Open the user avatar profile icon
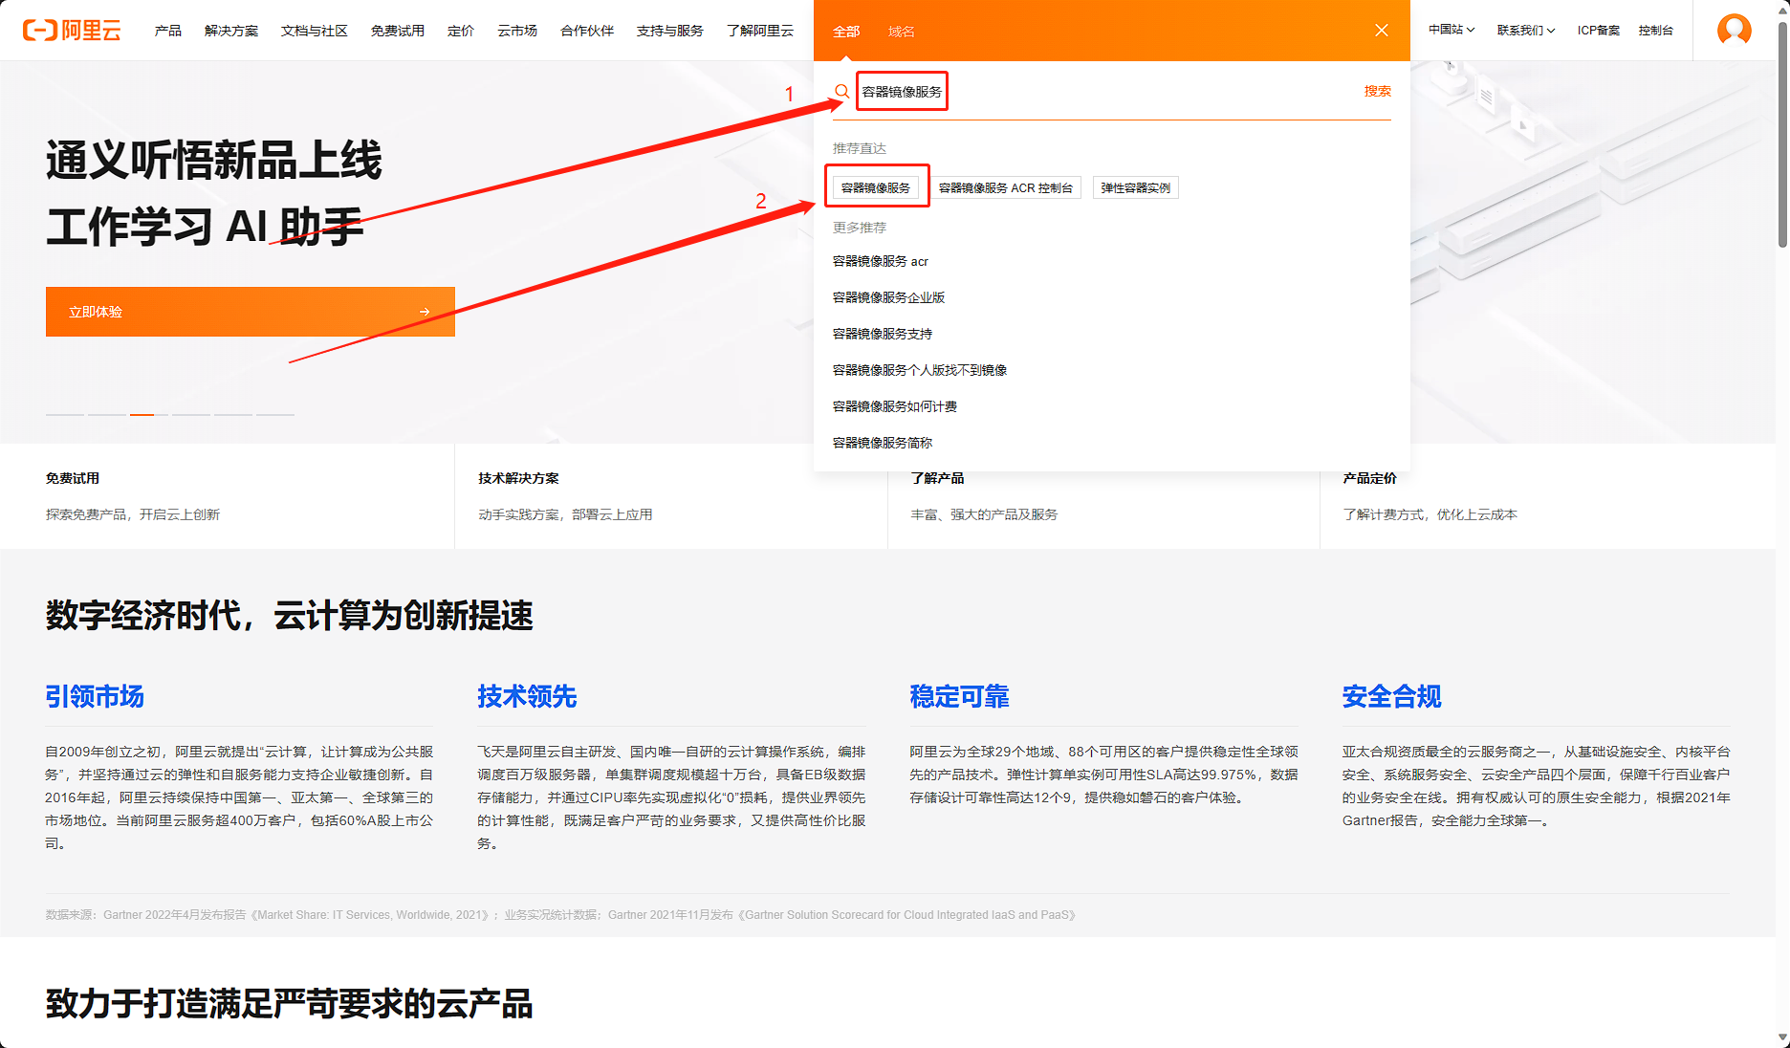Screen dimensions: 1790x1048 click(x=1735, y=30)
